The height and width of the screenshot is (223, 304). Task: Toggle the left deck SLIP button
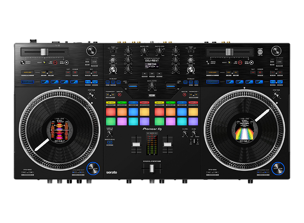point(68,73)
